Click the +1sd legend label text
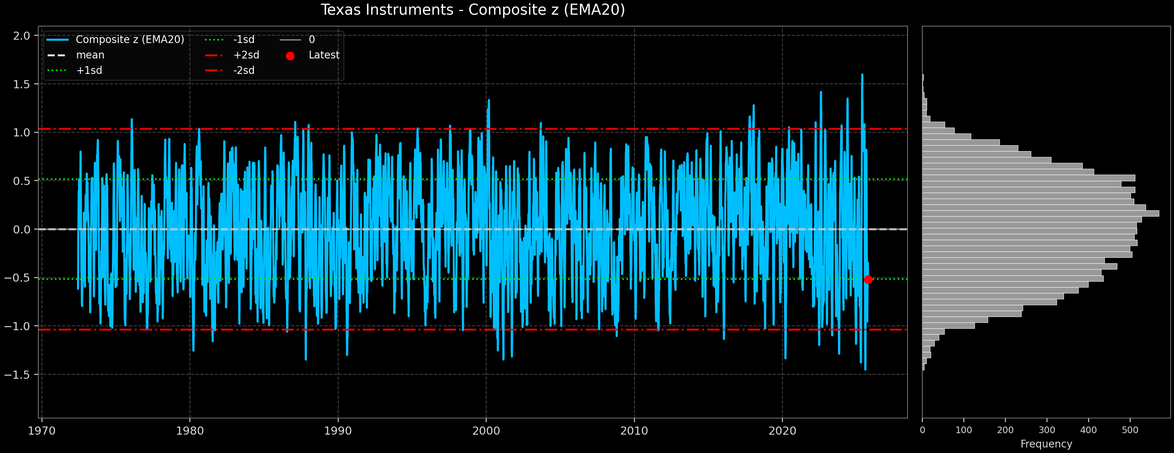1174x453 pixels. click(x=89, y=70)
